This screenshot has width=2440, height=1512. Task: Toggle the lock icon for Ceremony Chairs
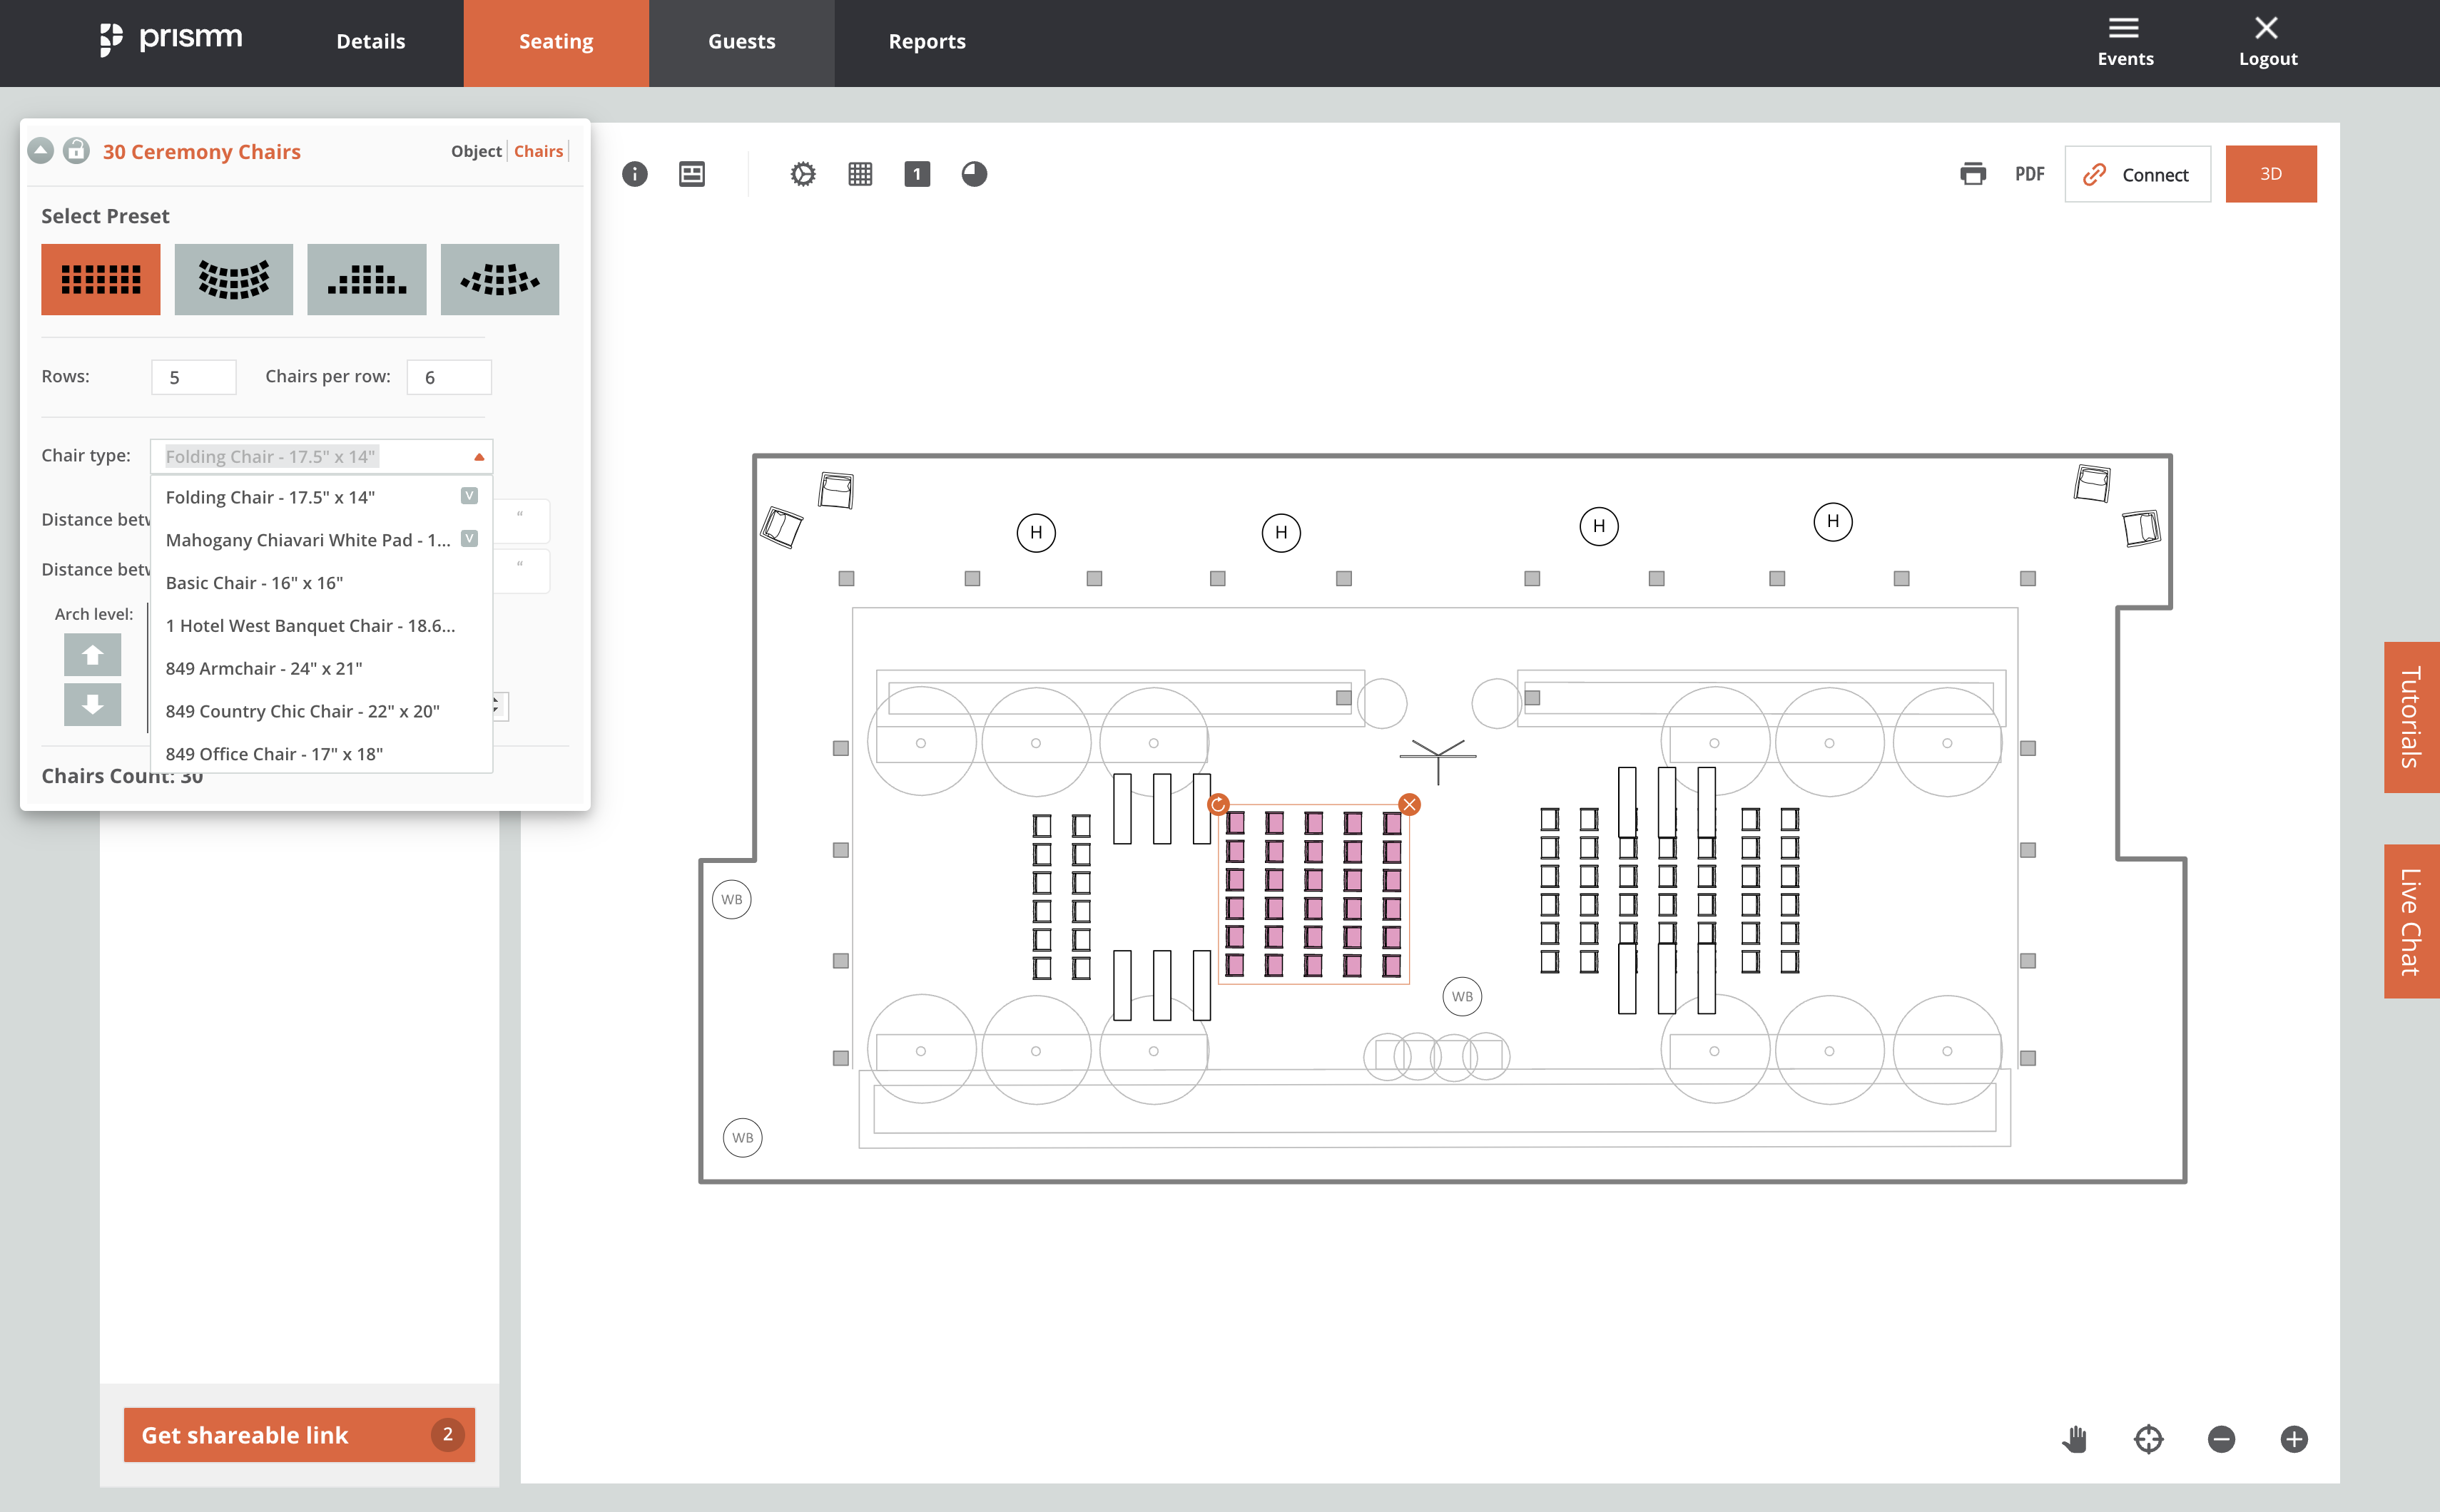click(x=76, y=151)
